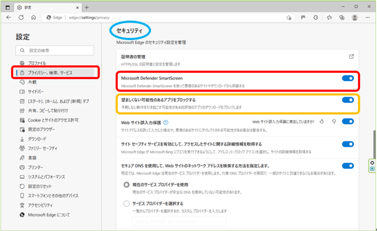Add this page to favorites star
377x231 pixels.
[289, 17]
